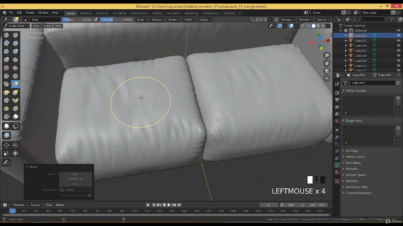Click the outliner search field

(x=370, y=19)
